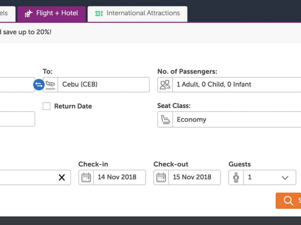Click the blue swap origin-destination icon
This screenshot has width=301, height=225.
tap(39, 85)
